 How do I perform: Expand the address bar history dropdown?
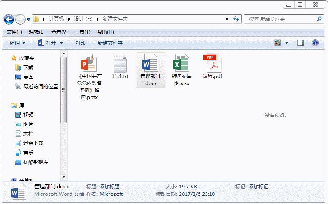click(x=227, y=19)
